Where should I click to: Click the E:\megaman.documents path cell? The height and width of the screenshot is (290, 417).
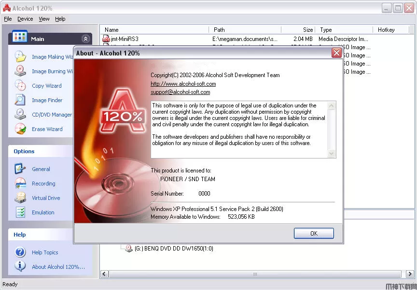pyautogui.click(x=245, y=39)
